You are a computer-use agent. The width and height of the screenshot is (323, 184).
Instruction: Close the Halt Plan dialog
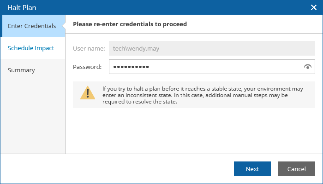point(313,7)
